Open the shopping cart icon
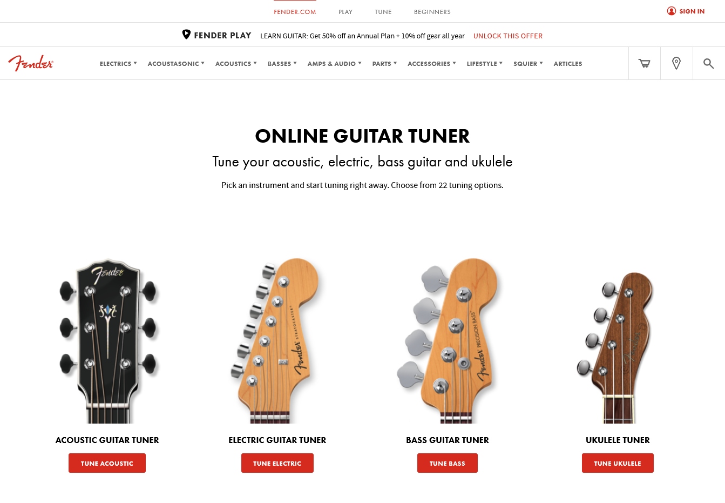This screenshot has width=725, height=503. (x=645, y=63)
